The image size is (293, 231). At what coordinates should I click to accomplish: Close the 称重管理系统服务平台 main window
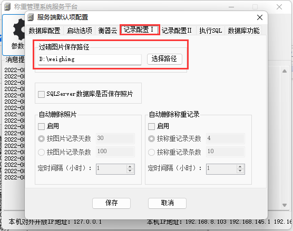point(279,7)
